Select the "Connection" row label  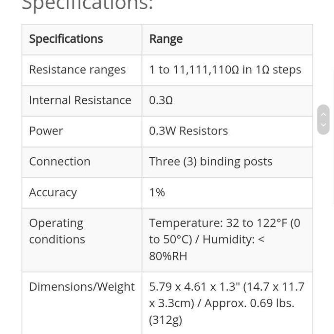coord(59,162)
